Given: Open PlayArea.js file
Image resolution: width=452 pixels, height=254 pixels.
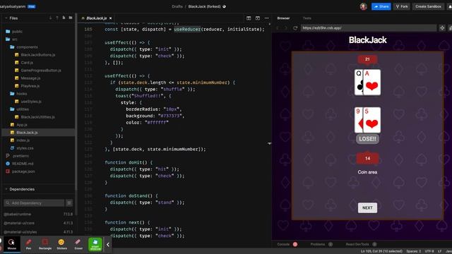Looking at the screenshot, I should click(x=30, y=86).
